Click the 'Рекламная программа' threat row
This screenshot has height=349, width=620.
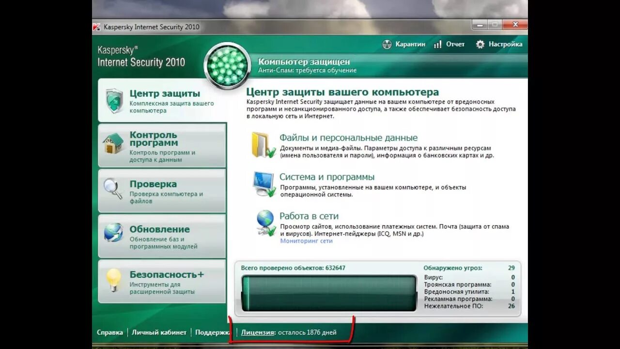point(469,299)
